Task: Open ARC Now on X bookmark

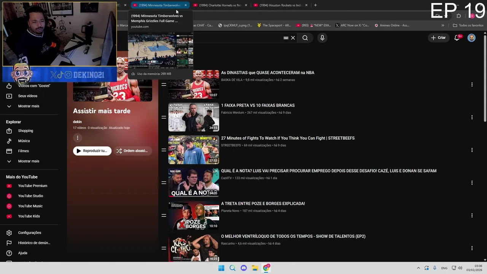Action: click(x=352, y=25)
